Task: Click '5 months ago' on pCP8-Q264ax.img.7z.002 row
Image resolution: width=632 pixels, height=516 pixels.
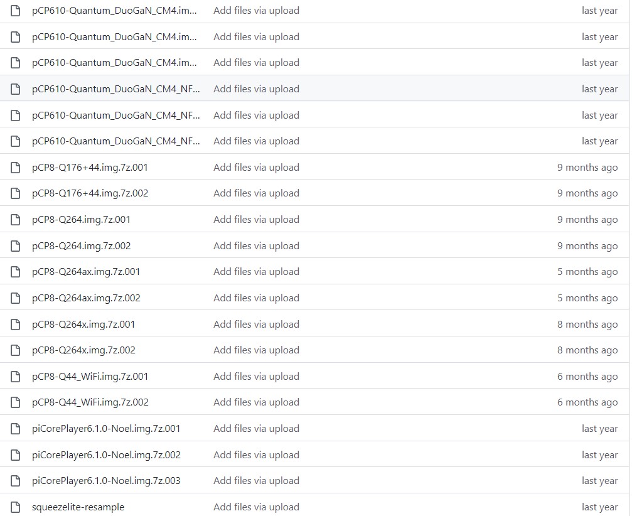Action: (x=587, y=298)
